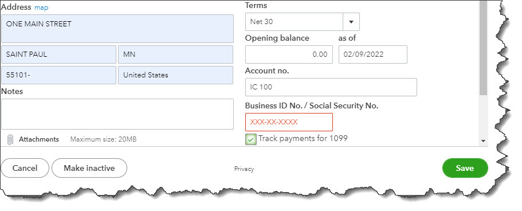
Task: Click the MN state field
Action: [x=175, y=54]
